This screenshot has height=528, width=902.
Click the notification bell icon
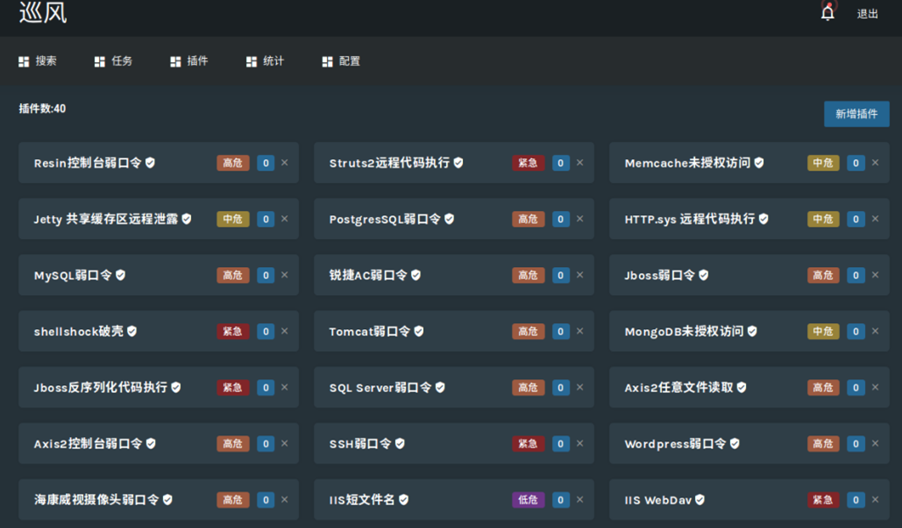(x=826, y=12)
